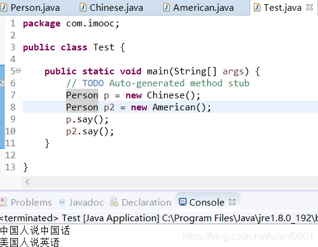318x247 pixels.
Task: Click the Console monitor icon
Action: pyautogui.click(x=182, y=202)
